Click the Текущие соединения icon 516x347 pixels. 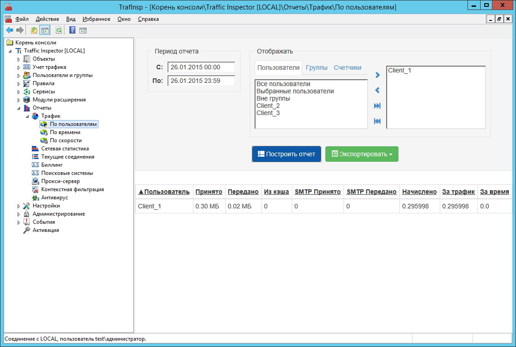point(35,157)
